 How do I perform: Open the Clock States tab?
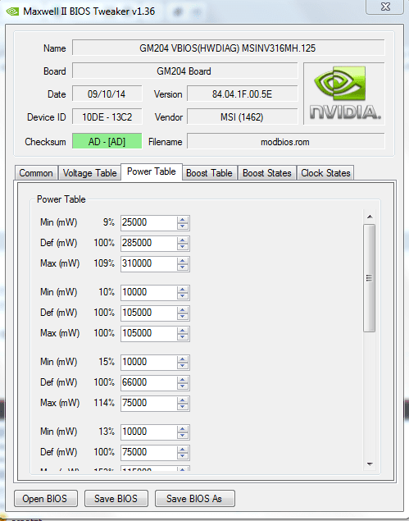pyautogui.click(x=325, y=173)
